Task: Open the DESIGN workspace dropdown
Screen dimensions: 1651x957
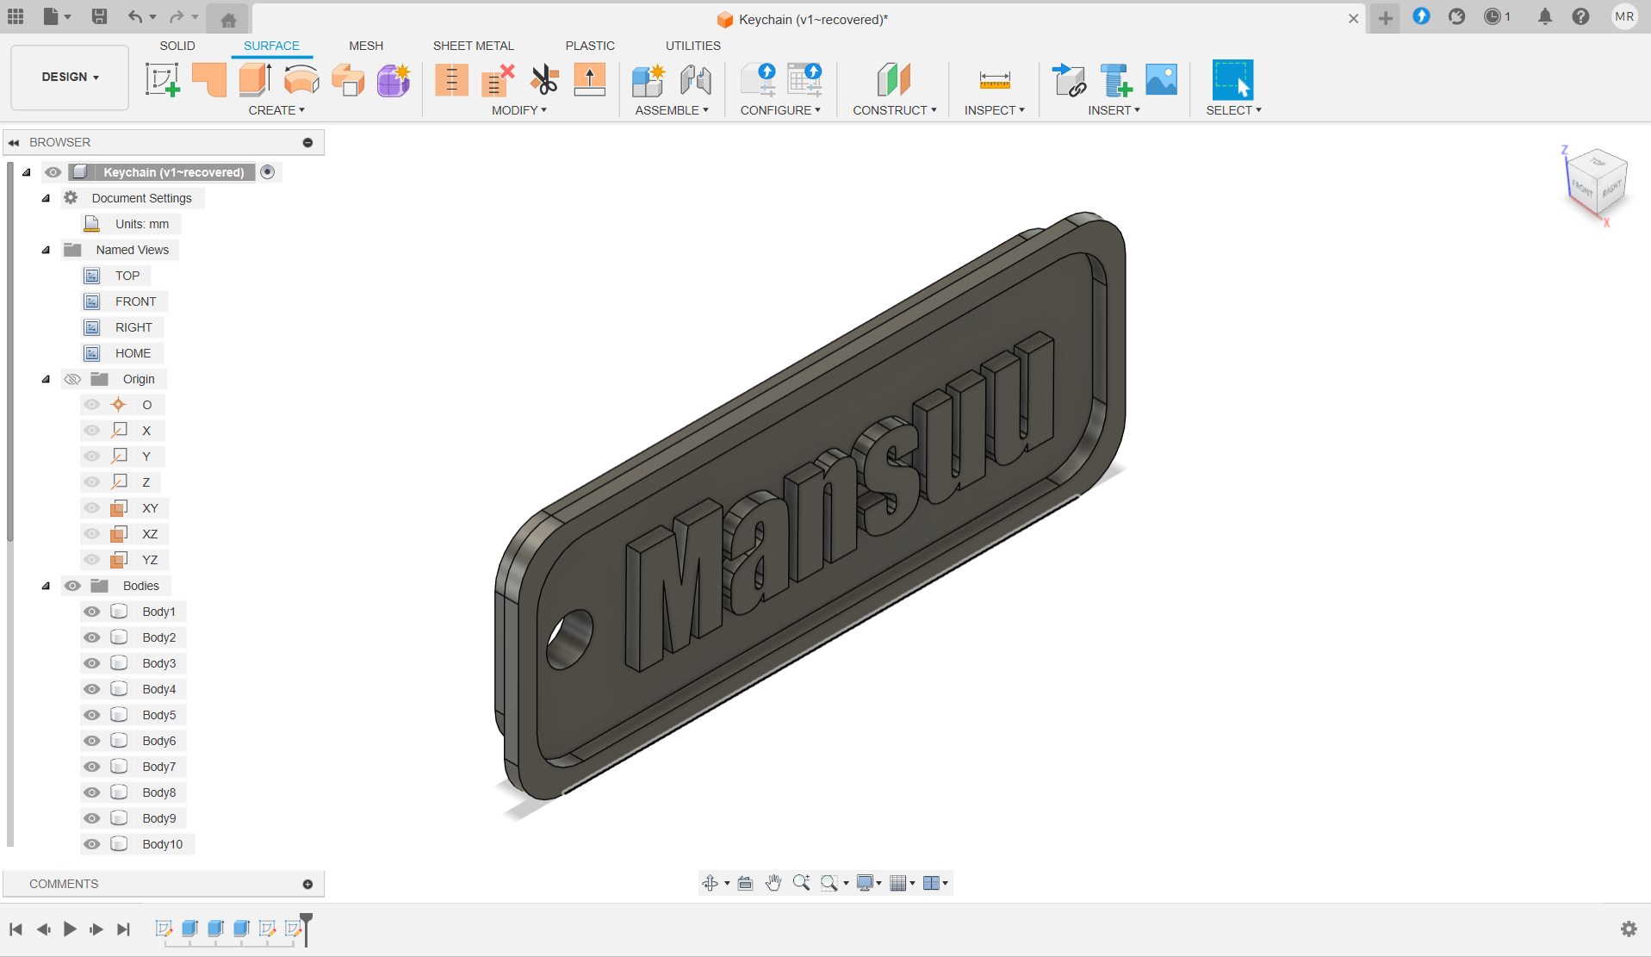Action: [70, 77]
